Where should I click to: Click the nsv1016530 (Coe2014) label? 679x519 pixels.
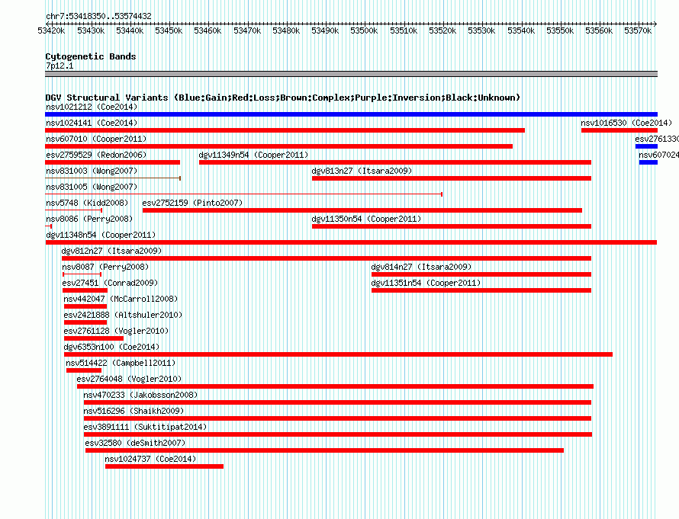[x=626, y=123]
